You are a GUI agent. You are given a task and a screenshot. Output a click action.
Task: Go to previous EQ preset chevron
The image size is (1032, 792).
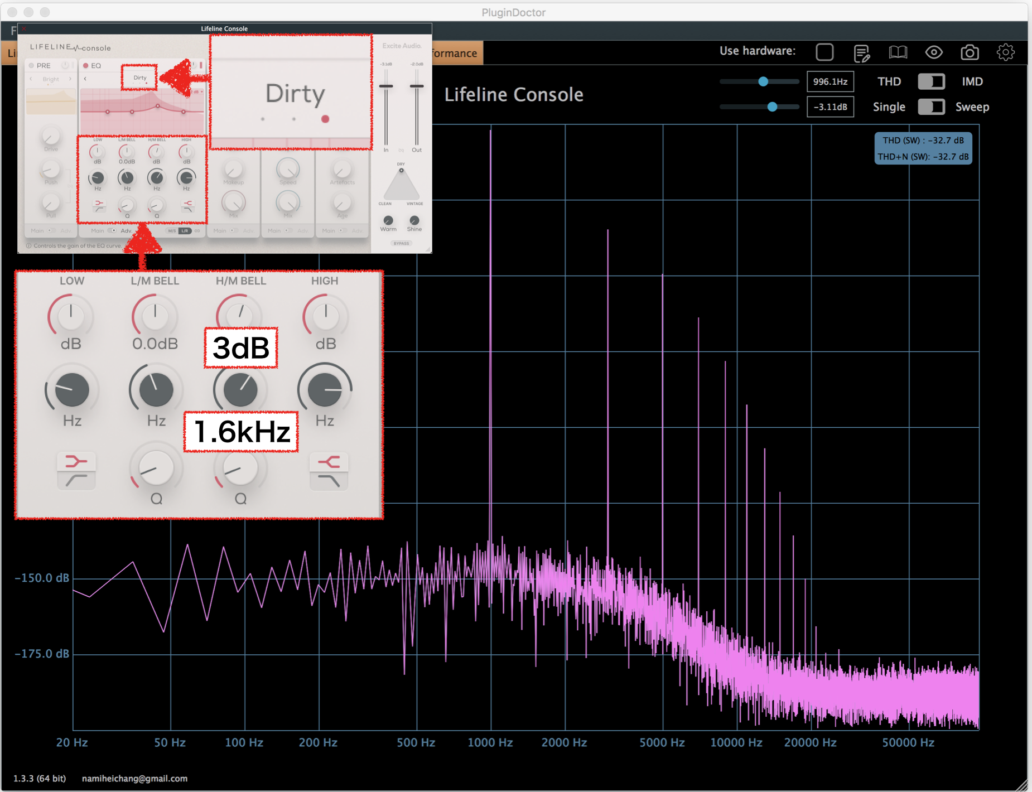[85, 79]
